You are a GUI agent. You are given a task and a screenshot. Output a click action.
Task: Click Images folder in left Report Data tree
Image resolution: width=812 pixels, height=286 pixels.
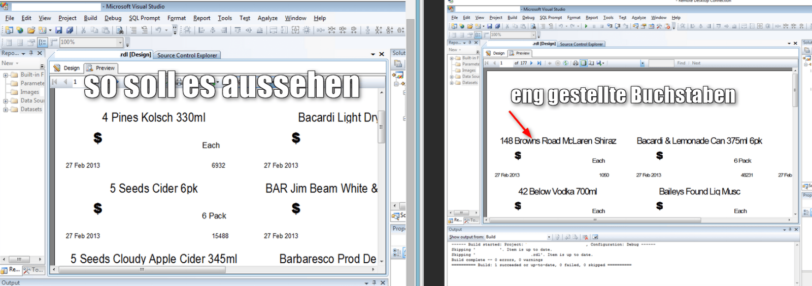pos(29,92)
